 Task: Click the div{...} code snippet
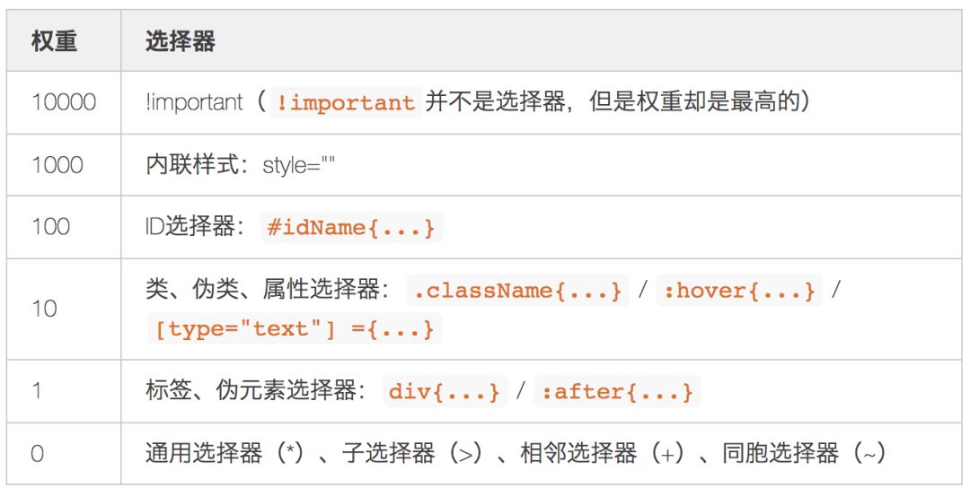pos(444,393)
